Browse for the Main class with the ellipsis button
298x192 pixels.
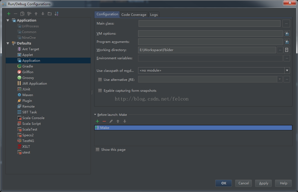tap(286, 23)
